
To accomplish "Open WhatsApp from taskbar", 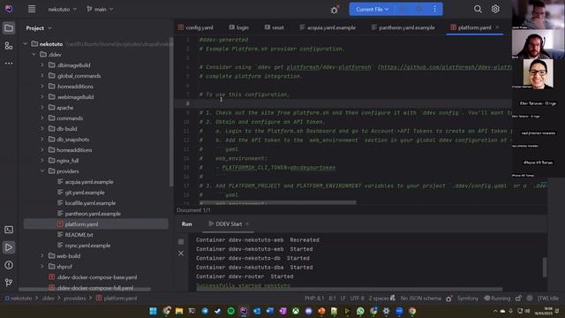I will coord(360,311).
